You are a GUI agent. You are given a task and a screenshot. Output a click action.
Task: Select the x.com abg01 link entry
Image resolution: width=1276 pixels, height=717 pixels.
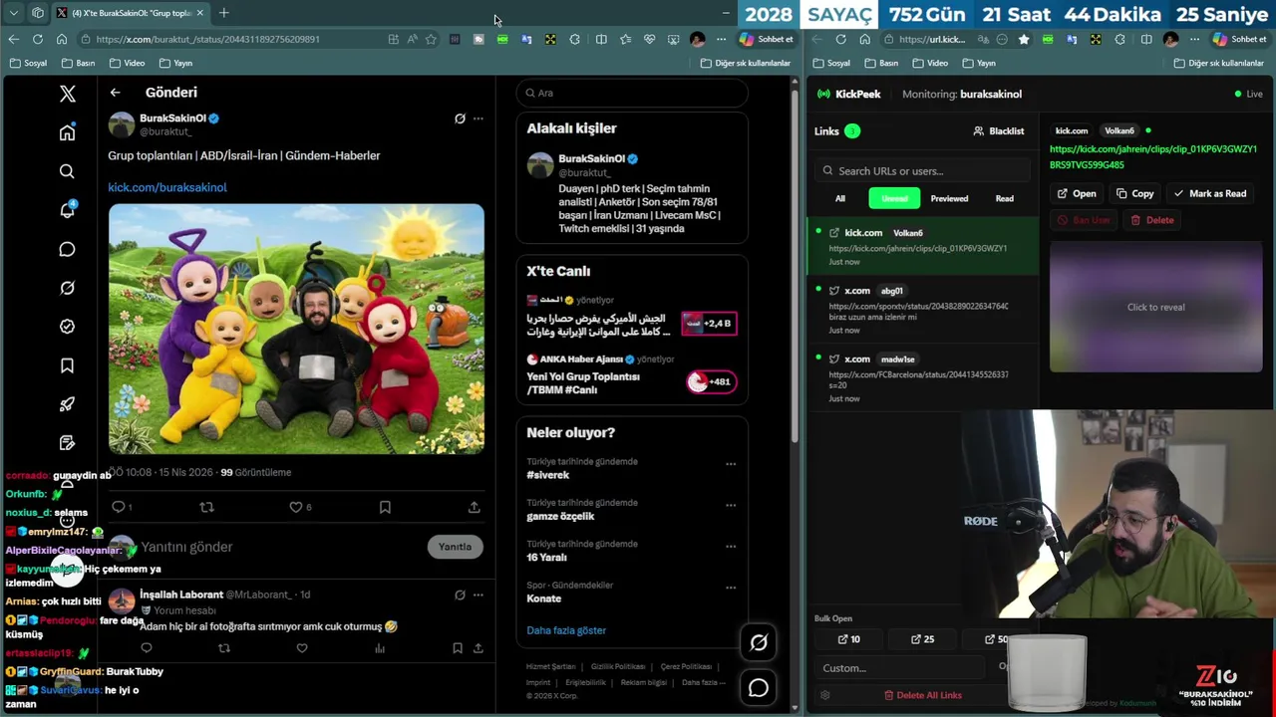pos(923,309)
